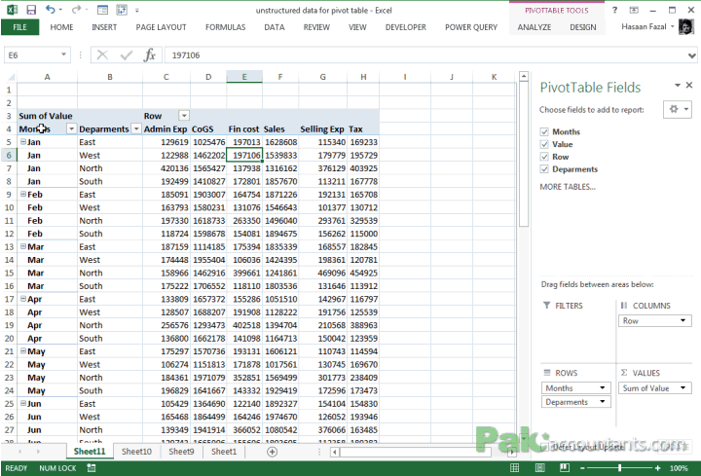This screenshot has height=476, width=701.
Task: Click the formula bar Cancel X icon
Action: pos(102,55)
